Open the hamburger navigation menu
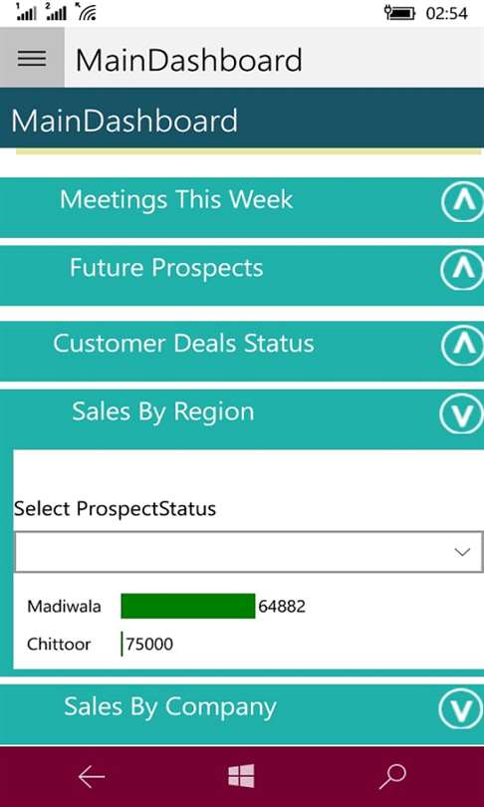This screenshot has width=484, height=807. click(32, 58)
